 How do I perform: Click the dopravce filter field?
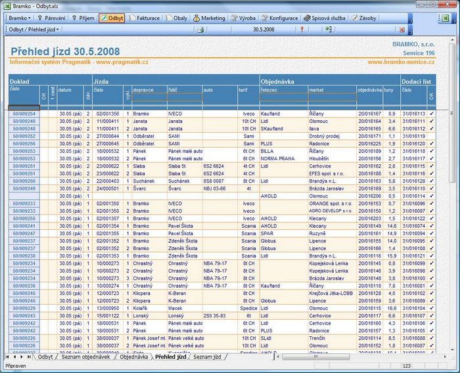point(150,97)
